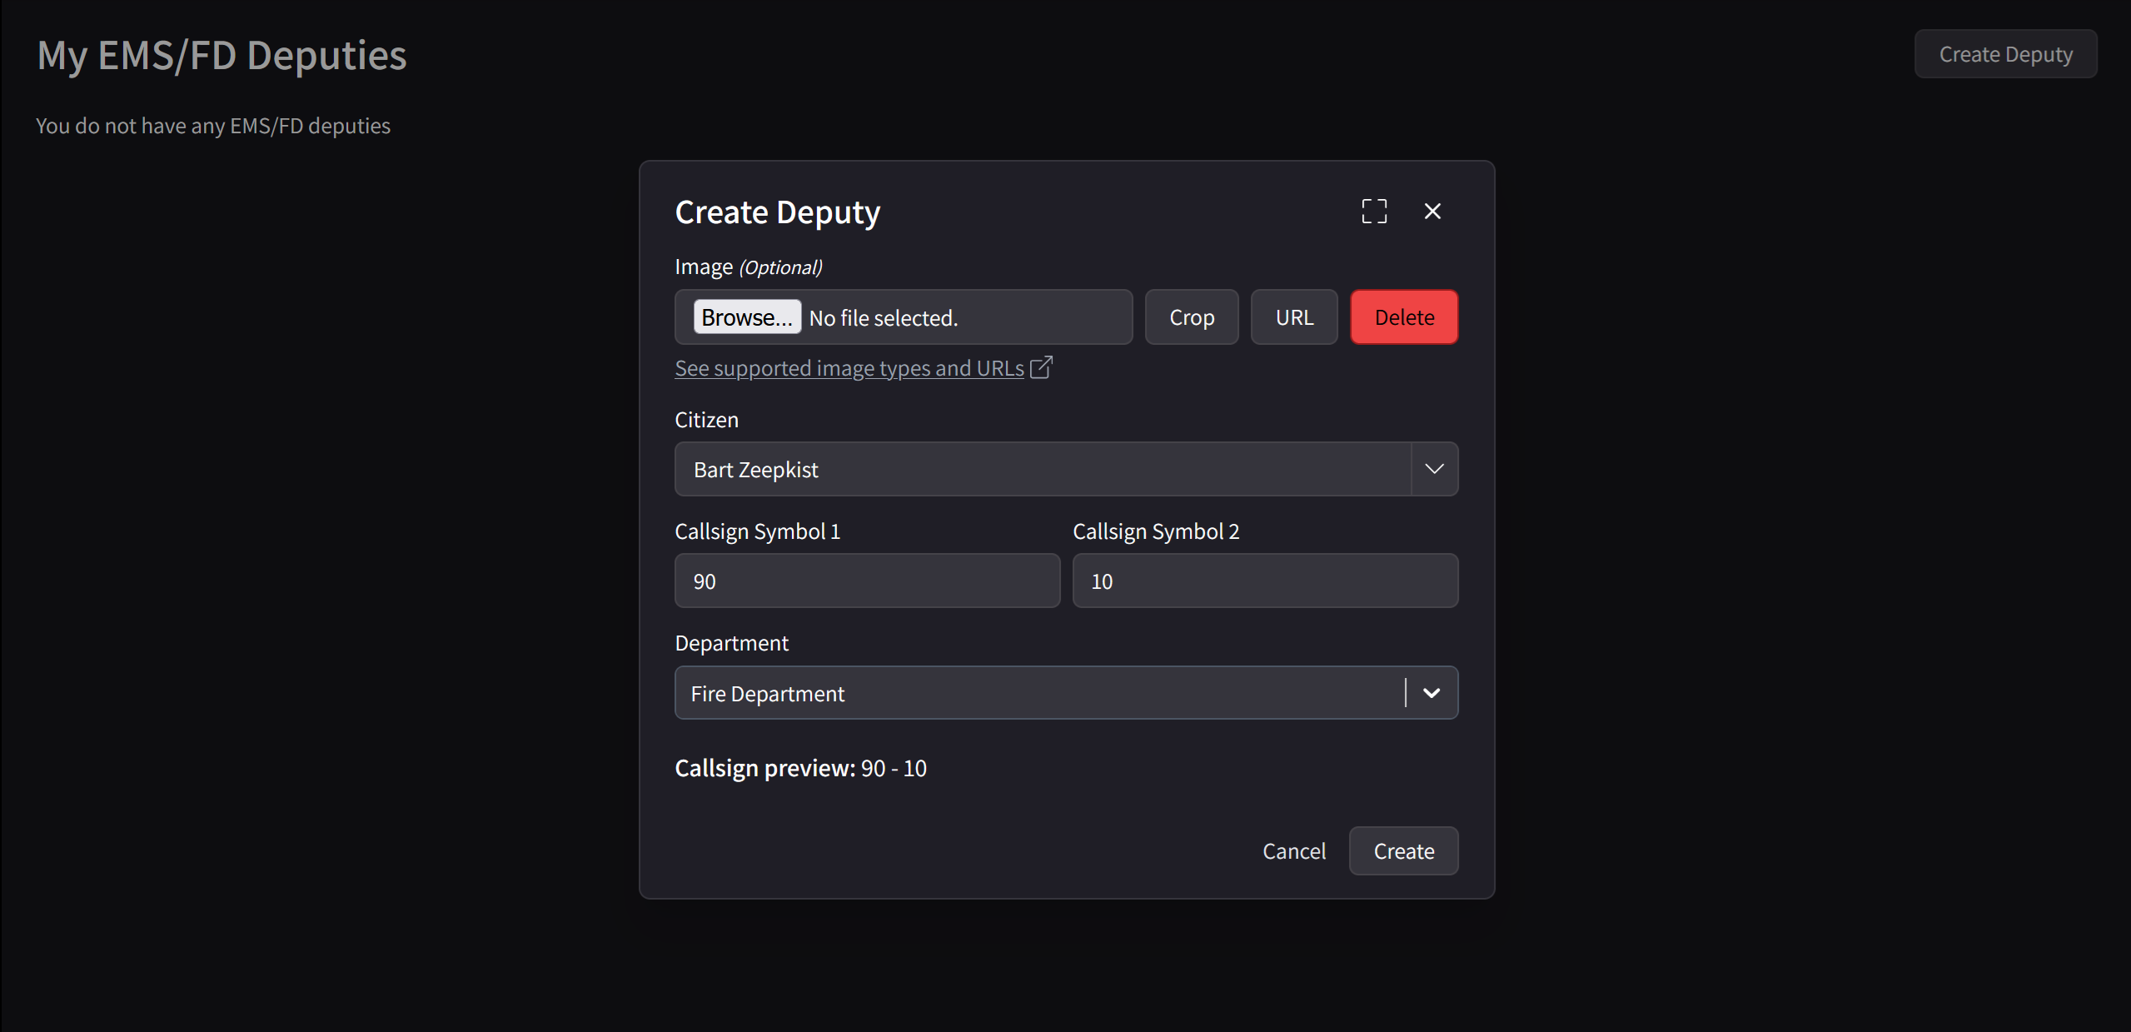Click the Department field label
This screenshot has height=1032, width=2131.
click(731, 643)
